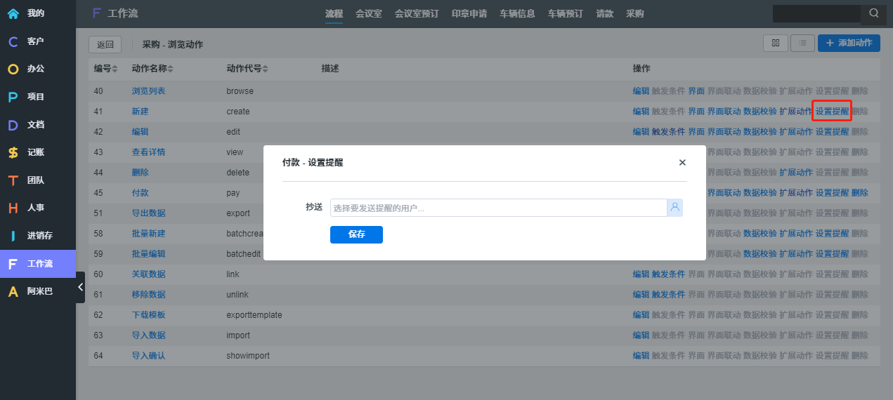Click the 返回 button
This screenshot has height=400, width=893.
(x=105, y=44)
